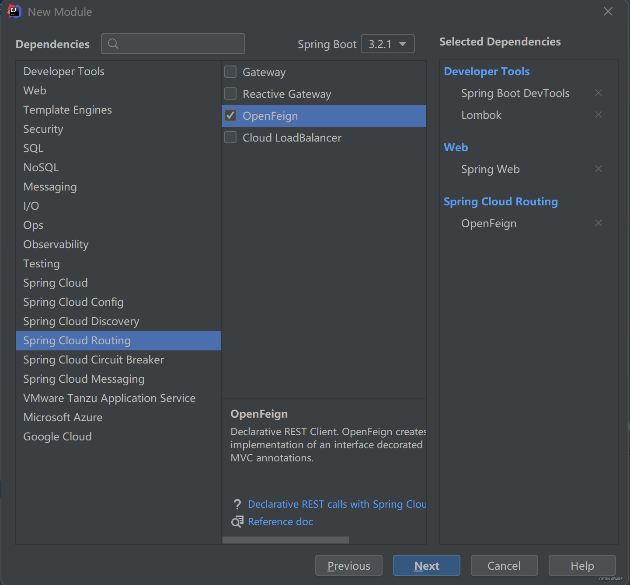Remove Lombok from selected dependencies

599,114
